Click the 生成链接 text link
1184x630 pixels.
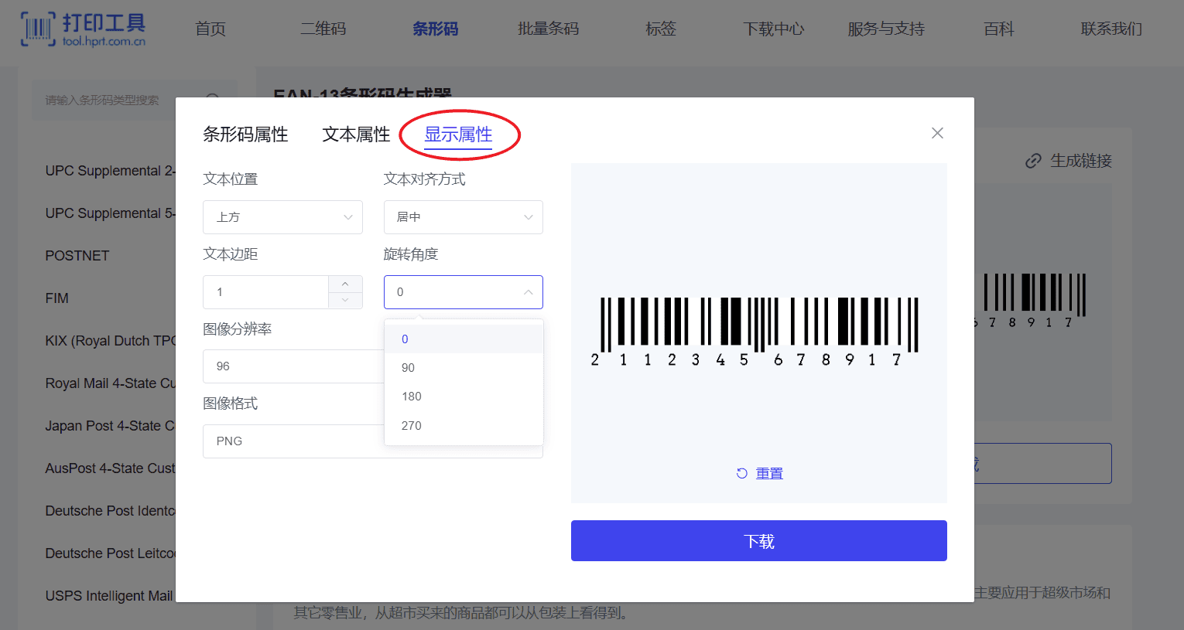coord(1081,161)
